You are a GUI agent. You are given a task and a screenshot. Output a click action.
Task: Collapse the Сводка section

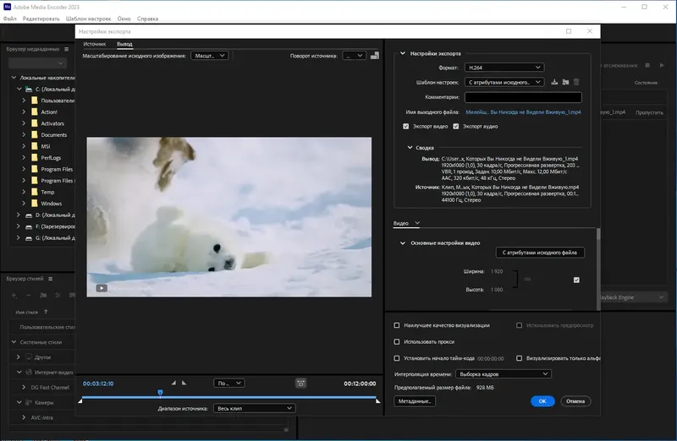410,147
